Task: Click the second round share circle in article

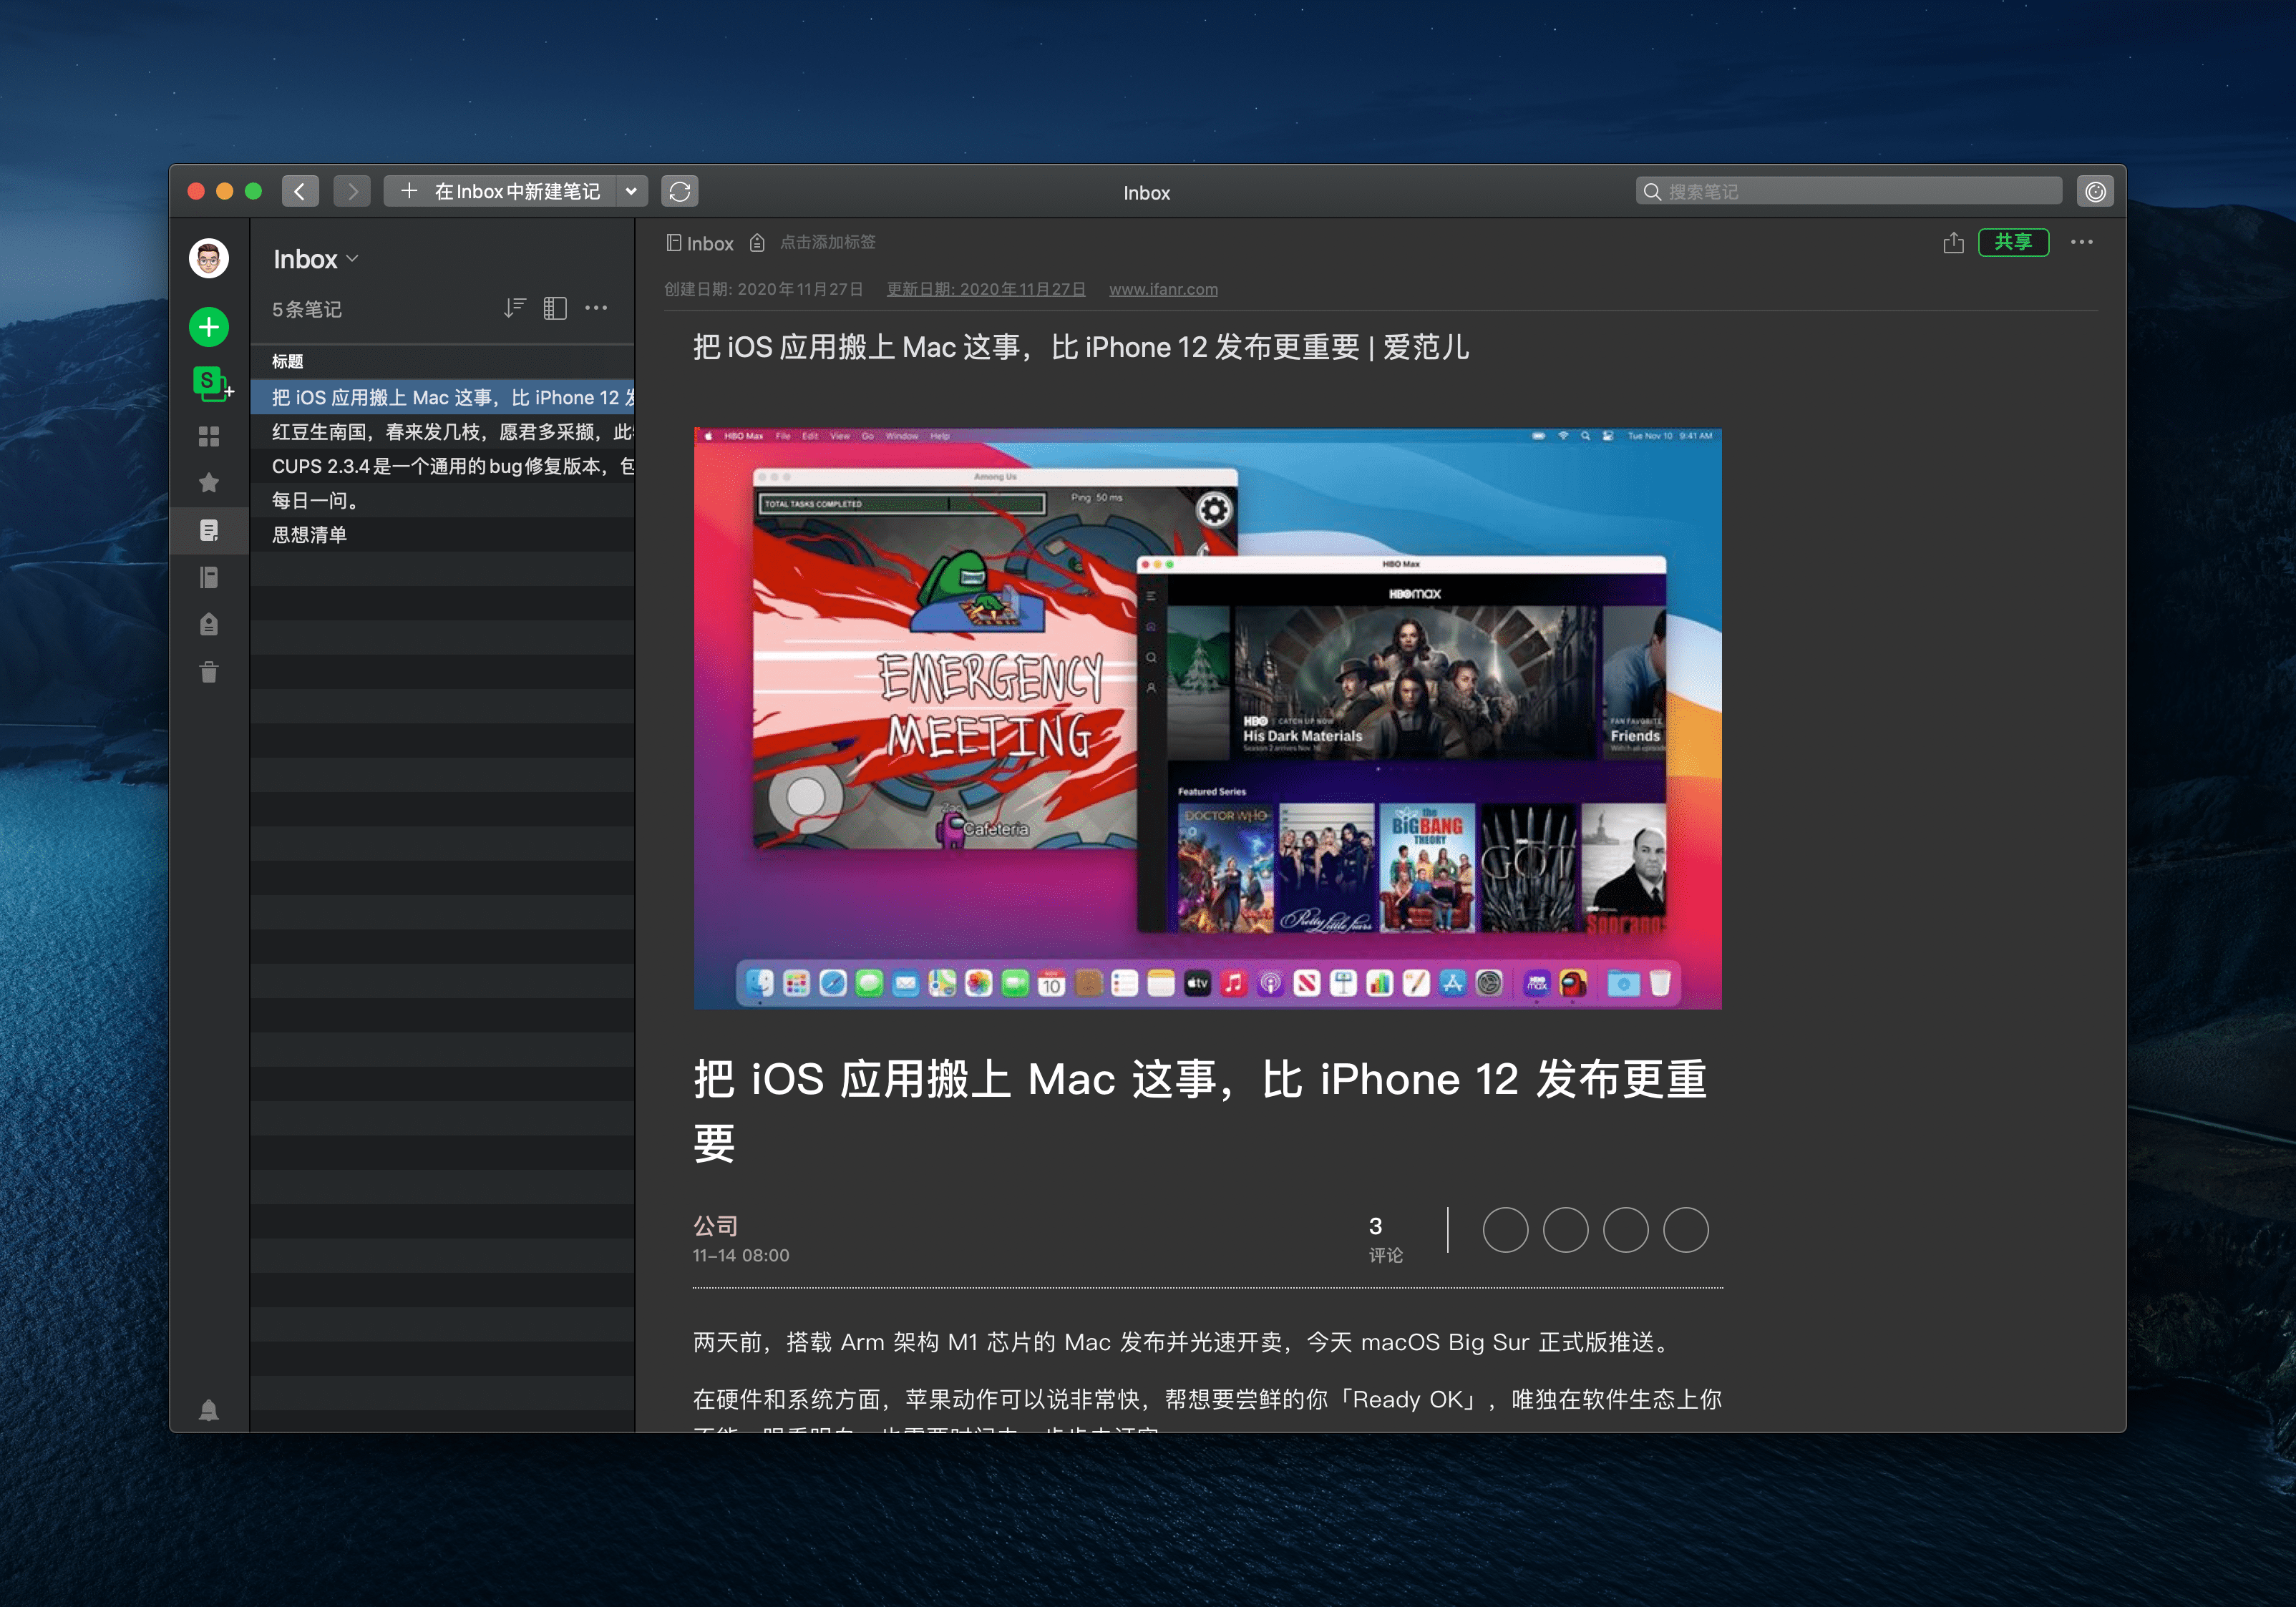Action: point(1565,1230)
